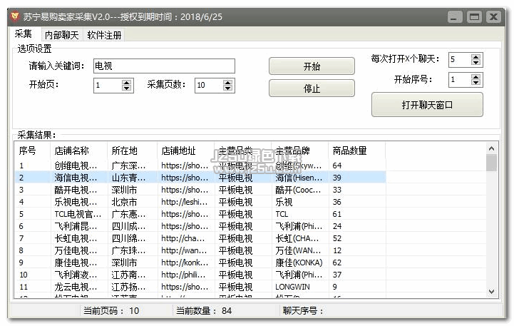Screen dimensions: 514x326
Task: Click the 康佳(KONKA) brand cell
Action: coord(299,263)
